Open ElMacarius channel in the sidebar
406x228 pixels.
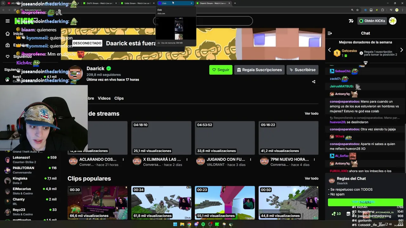(x=30, y=191)
